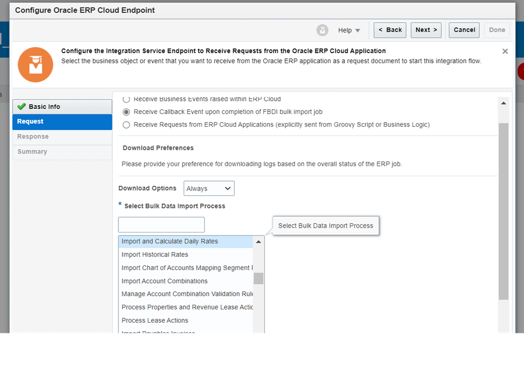This screenshot has width=524, height=389.
Task: Choose Import Historical Rates
Action: click(x=186, y=255)
